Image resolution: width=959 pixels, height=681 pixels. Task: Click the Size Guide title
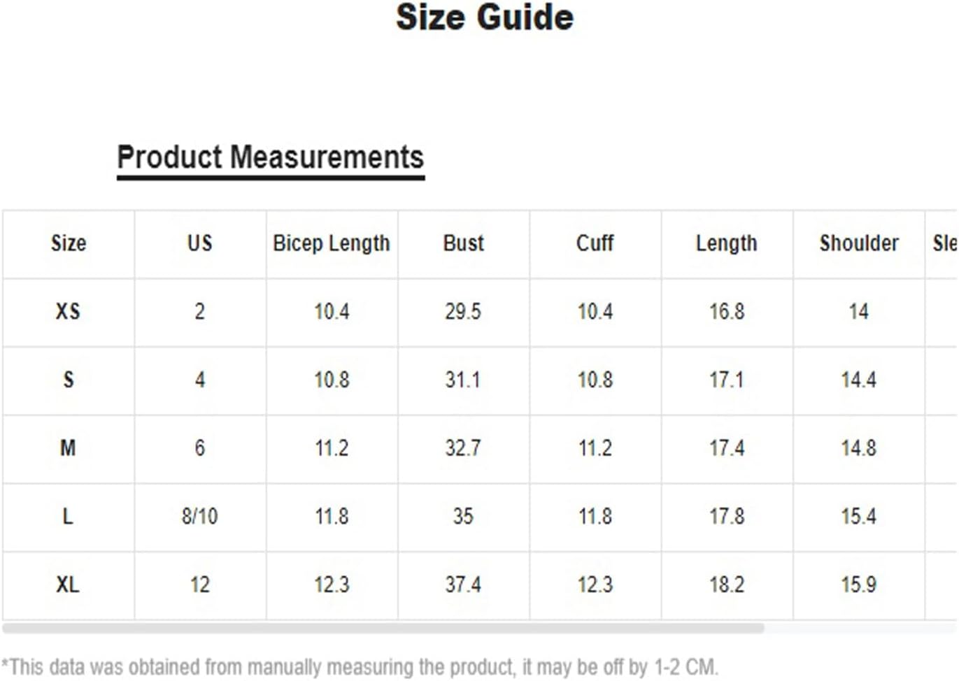pos(485,17)
